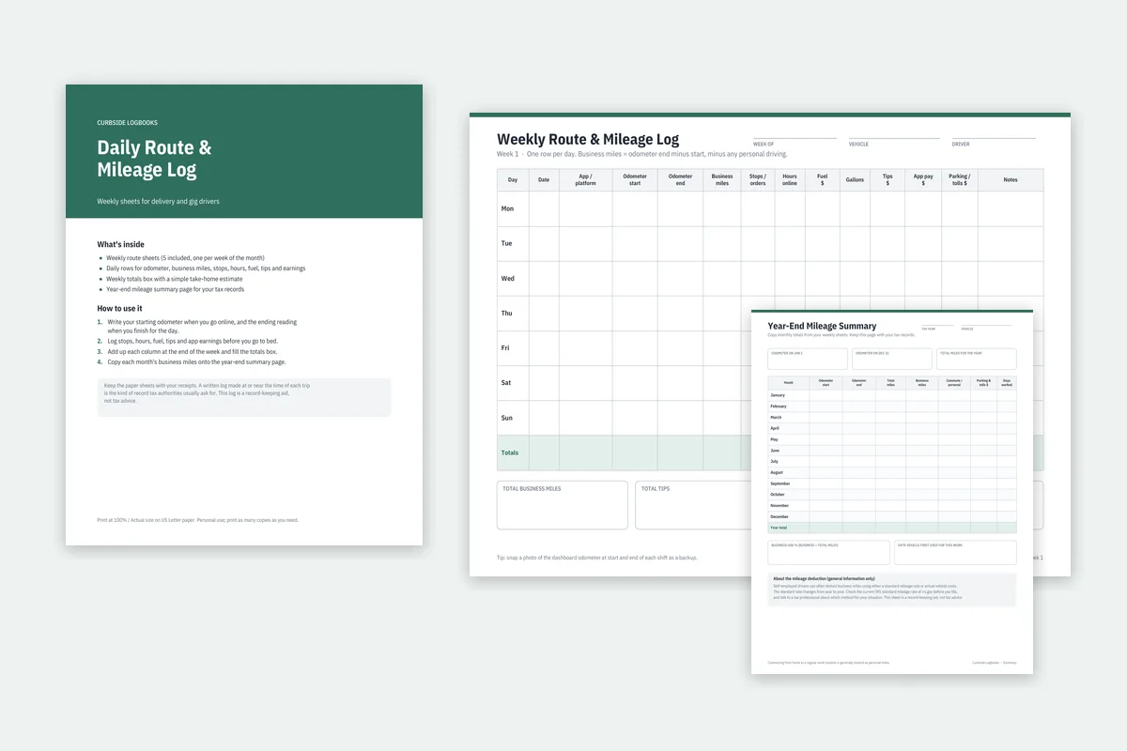Click the 'About the mileage deduction' note heading

[825, 578]
